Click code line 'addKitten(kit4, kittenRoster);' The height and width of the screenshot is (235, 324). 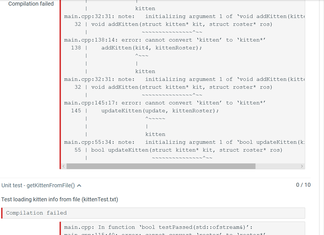[151, 48]
